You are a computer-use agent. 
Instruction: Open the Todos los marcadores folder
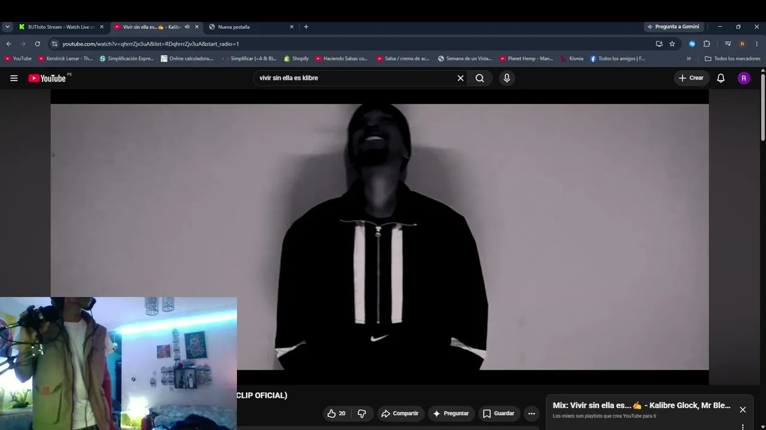(732, 59)
